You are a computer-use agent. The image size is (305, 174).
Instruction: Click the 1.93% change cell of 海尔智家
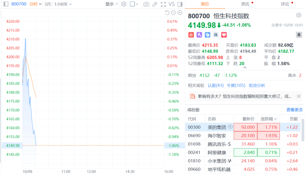(269, 135)
